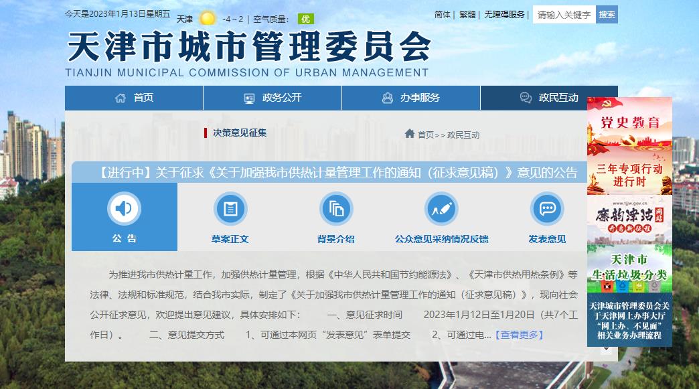Open the 天津市生活垃圾分类 banner
Viewport: 699px width, 389px height.
(x=629, y=268)
